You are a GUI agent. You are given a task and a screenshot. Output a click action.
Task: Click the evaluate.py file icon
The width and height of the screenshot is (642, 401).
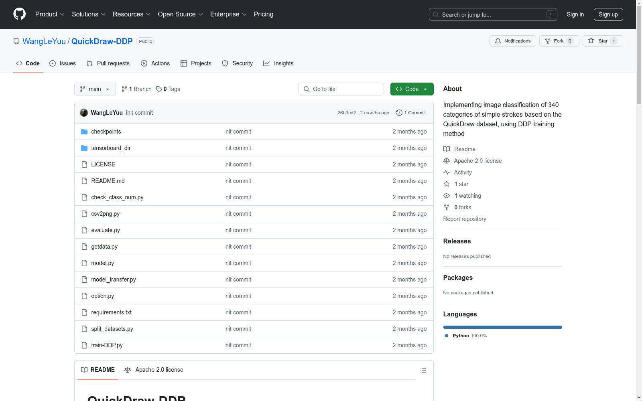84,230
